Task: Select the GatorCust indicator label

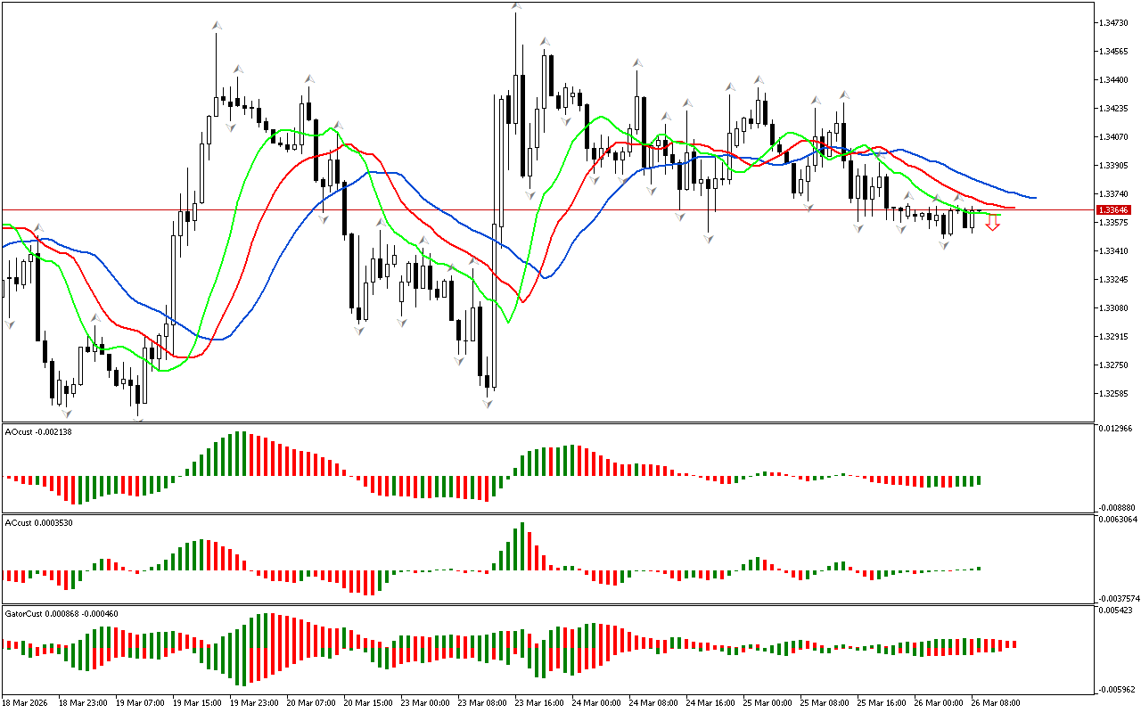Action: pos(62,614)
